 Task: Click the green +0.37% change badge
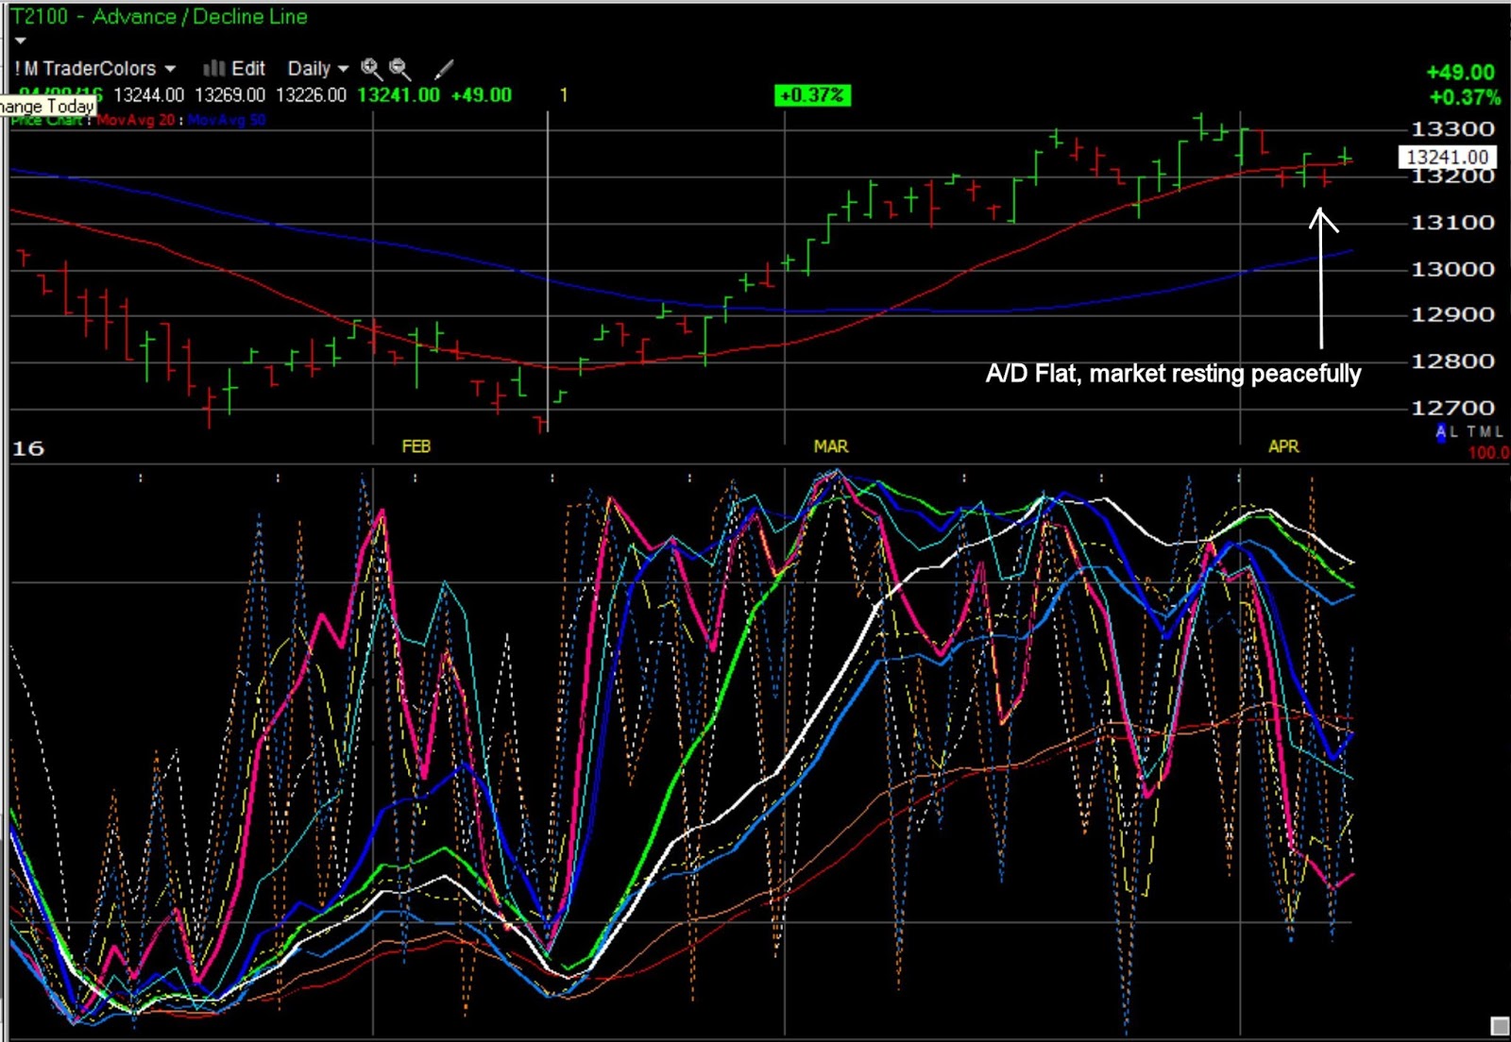pyautogui.click(x=813, y=94)
